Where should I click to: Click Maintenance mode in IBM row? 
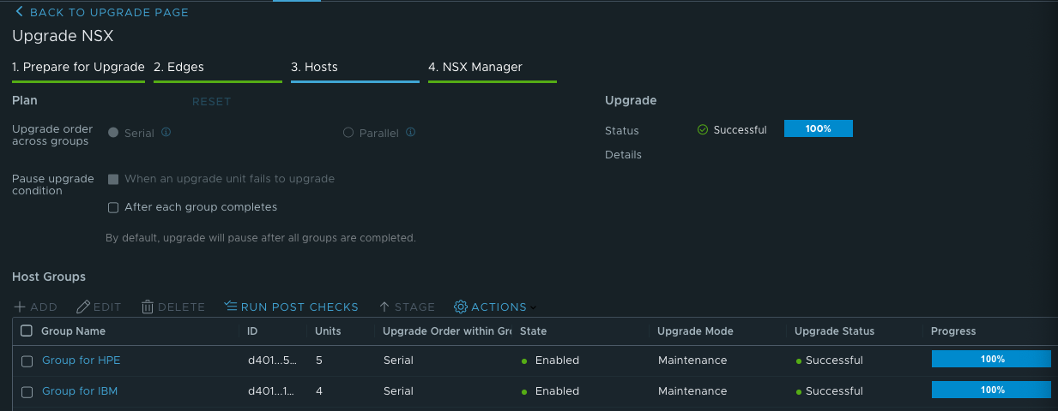[692, 391]
